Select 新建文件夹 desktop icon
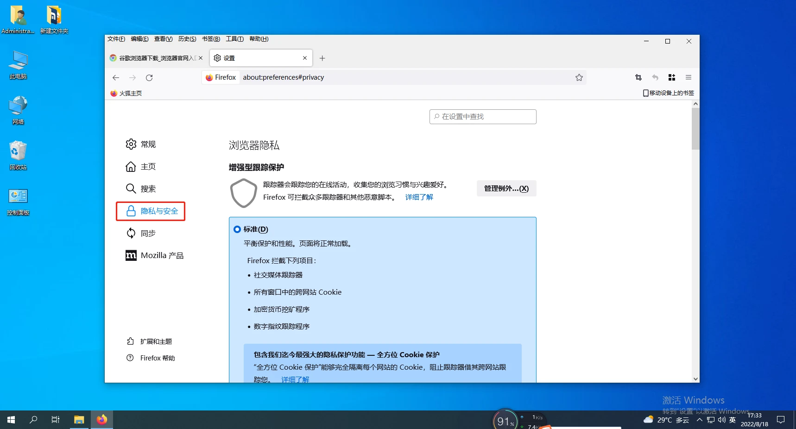The image size is (796, 429). (x=54, y=19)
